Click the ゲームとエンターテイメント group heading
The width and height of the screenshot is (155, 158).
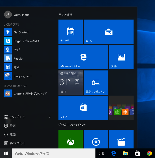click(72, 125)
